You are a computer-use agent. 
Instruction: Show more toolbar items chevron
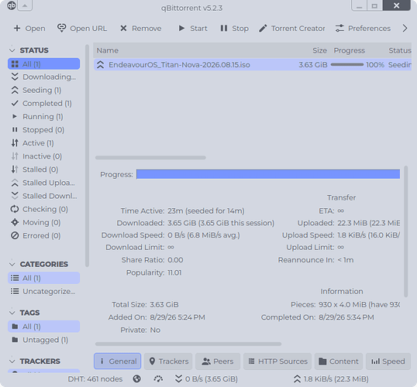point(405,28)
